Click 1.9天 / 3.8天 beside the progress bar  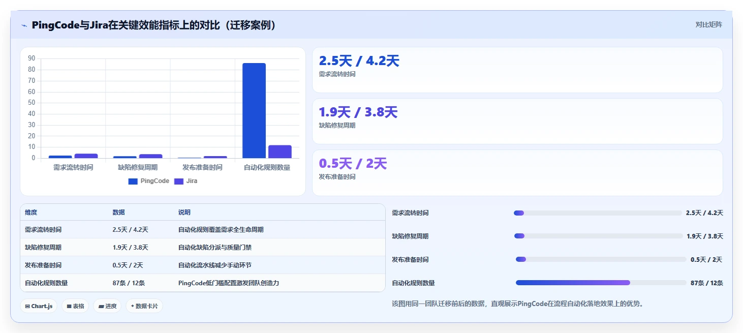[705, 236]
